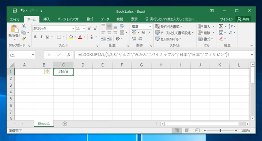Viewport: 262px width, 141px height.
Task: Apply yellow fill color bucket
Action: (x=71, y=37)
